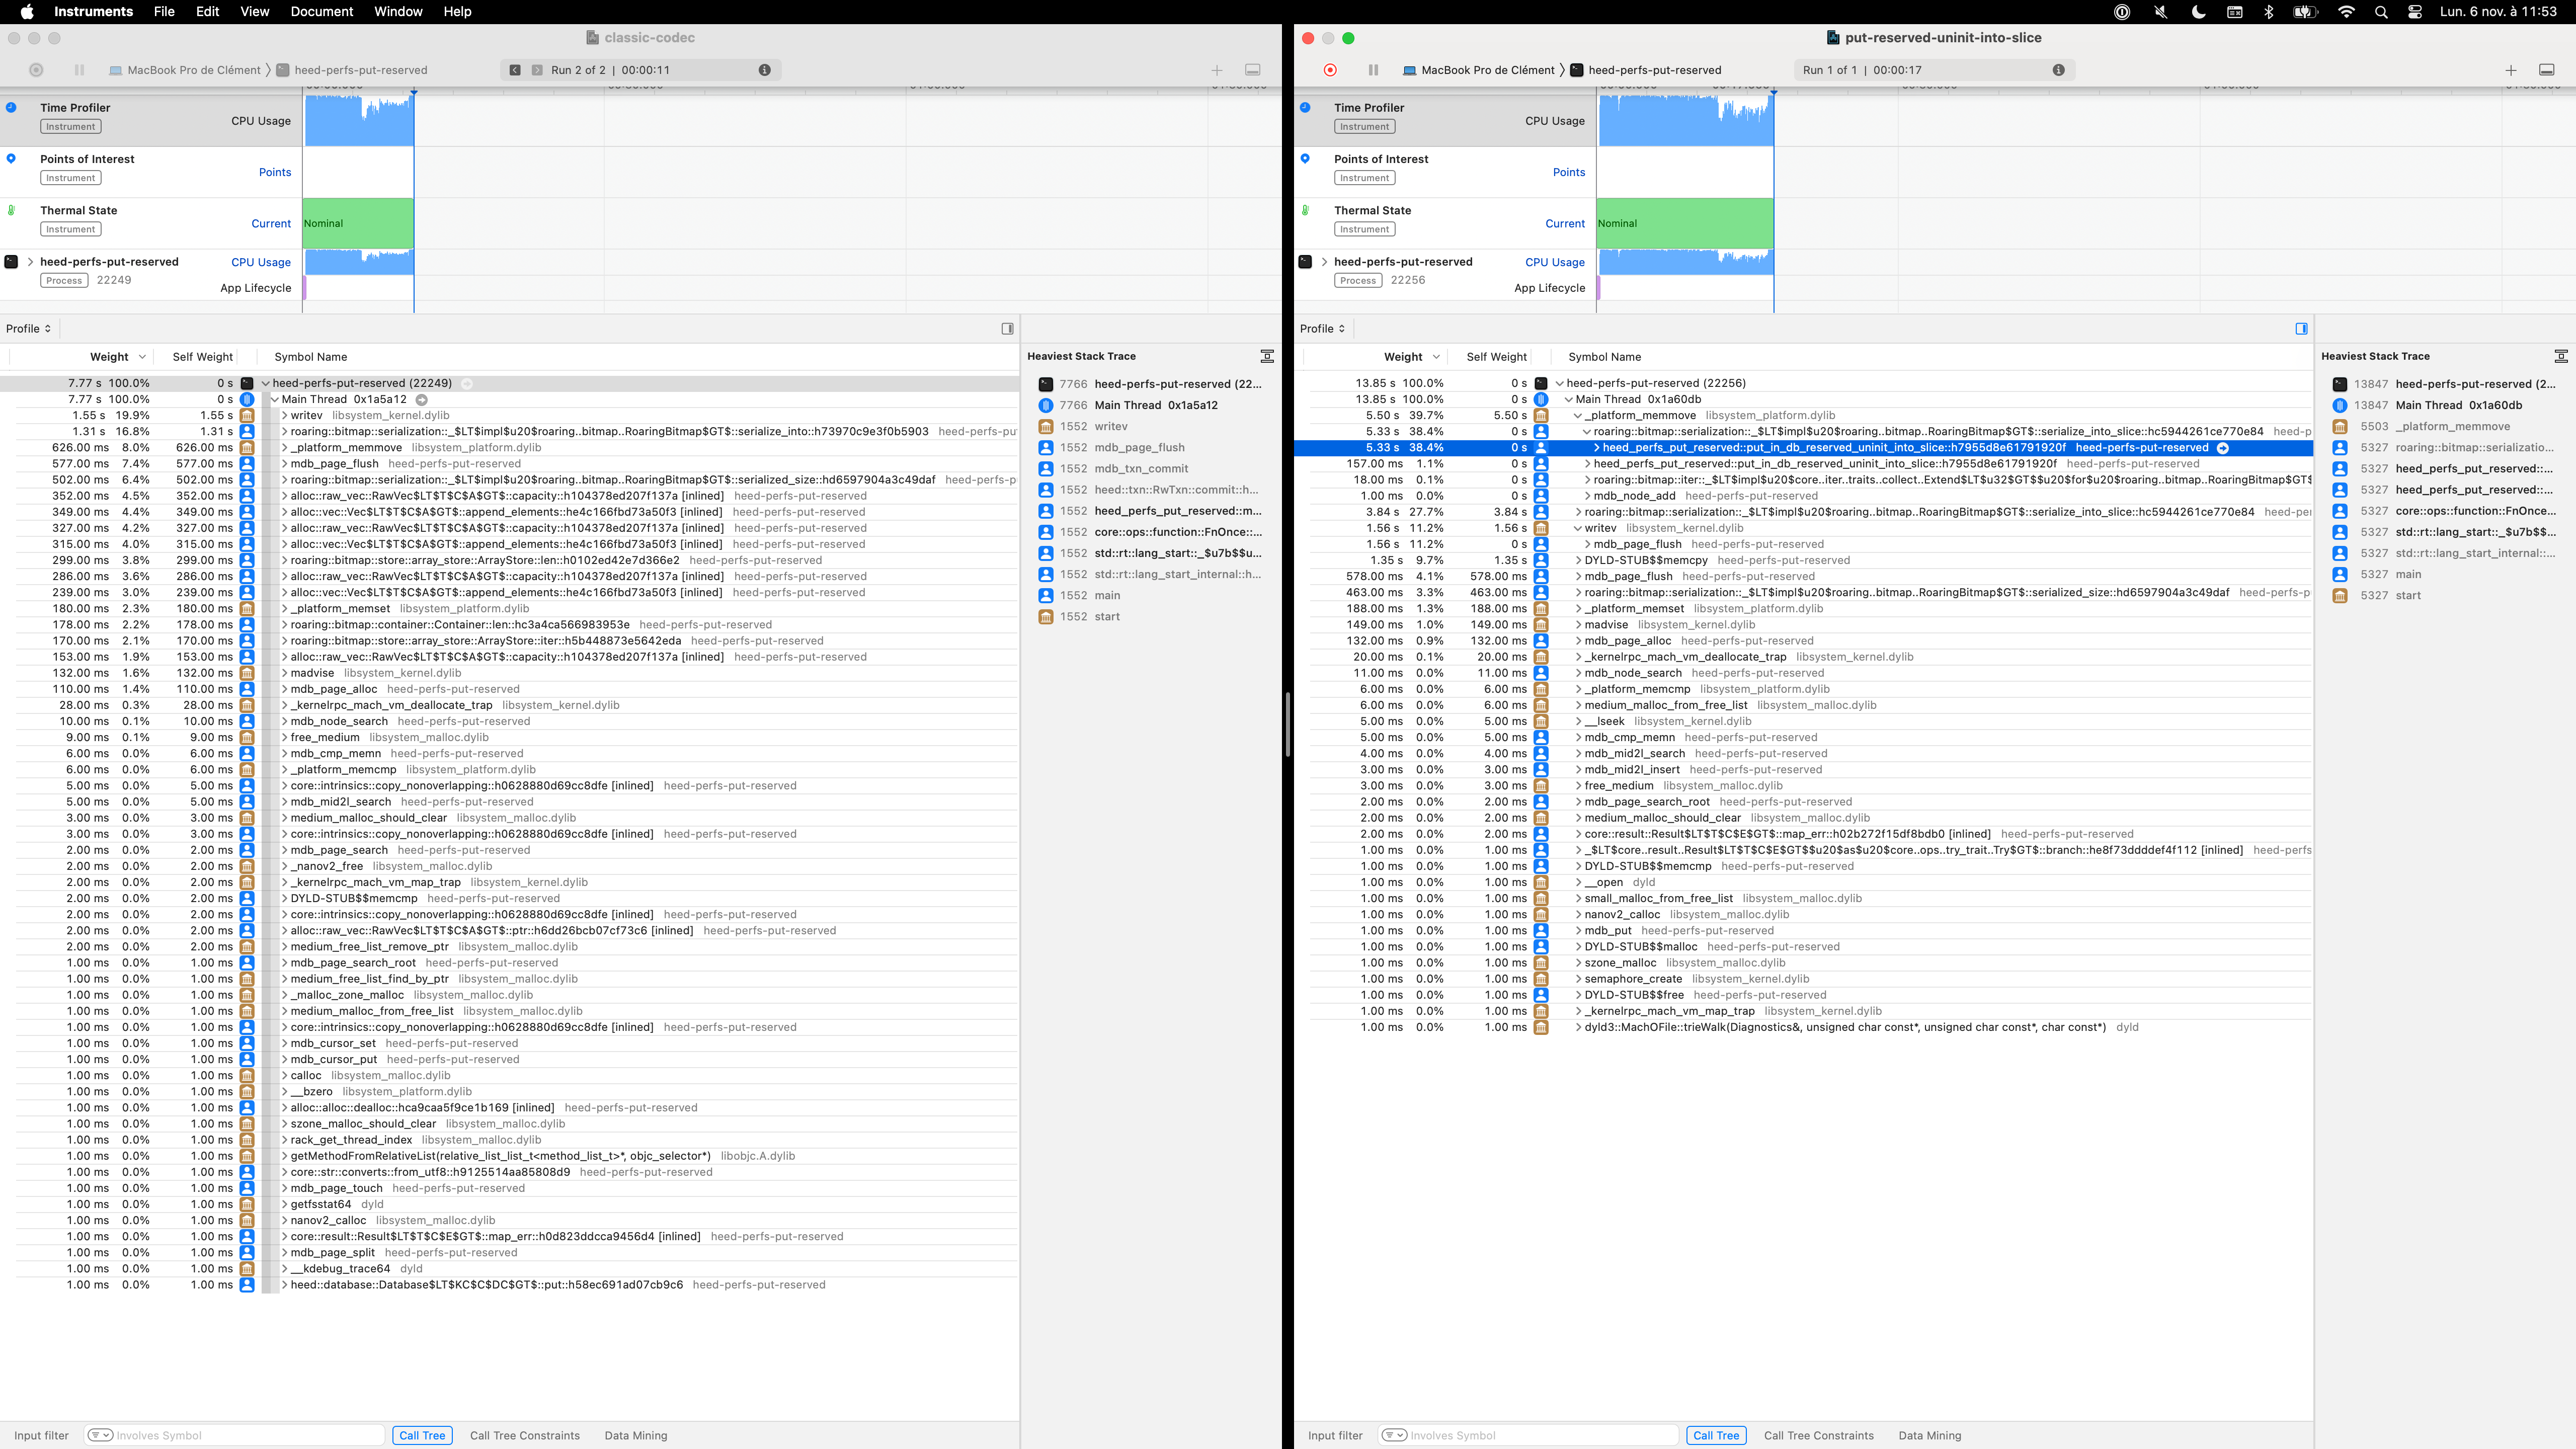2576x1449 pixels.
Task: Click the record button in right Instruments window
Action: pyautogui.click(x=1329, y=69)
